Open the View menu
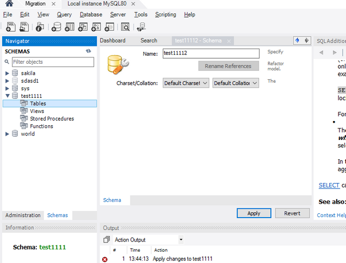346x263 pixels. (x=43, y=15)
